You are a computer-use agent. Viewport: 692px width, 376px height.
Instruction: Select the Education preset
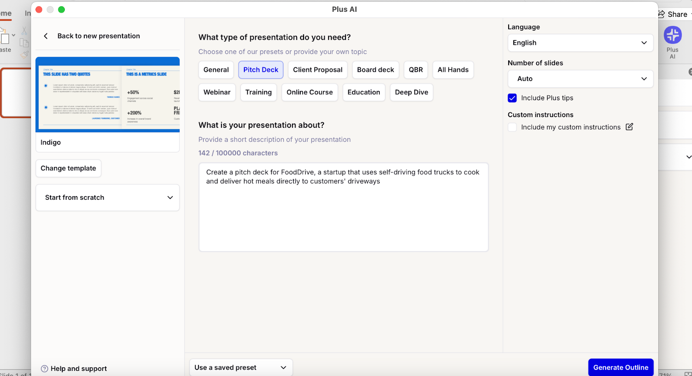(364, 92)
